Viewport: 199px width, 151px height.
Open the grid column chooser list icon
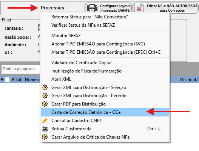(2, 80)
